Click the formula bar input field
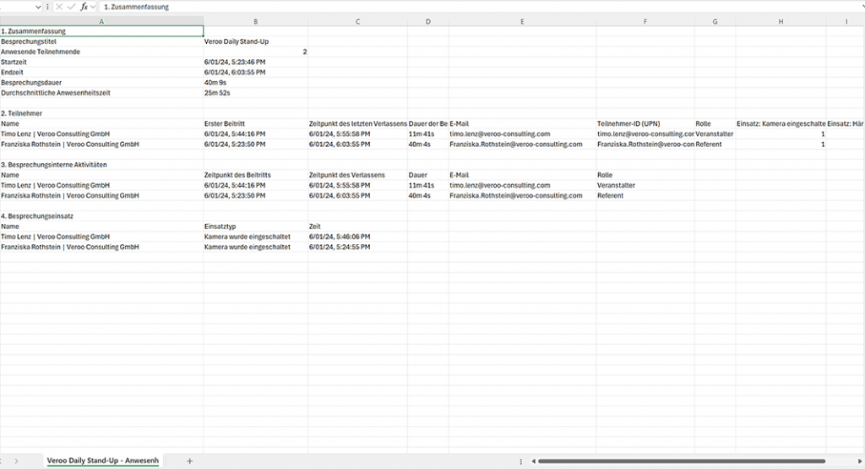865x469 pixels. pos(480,7)
